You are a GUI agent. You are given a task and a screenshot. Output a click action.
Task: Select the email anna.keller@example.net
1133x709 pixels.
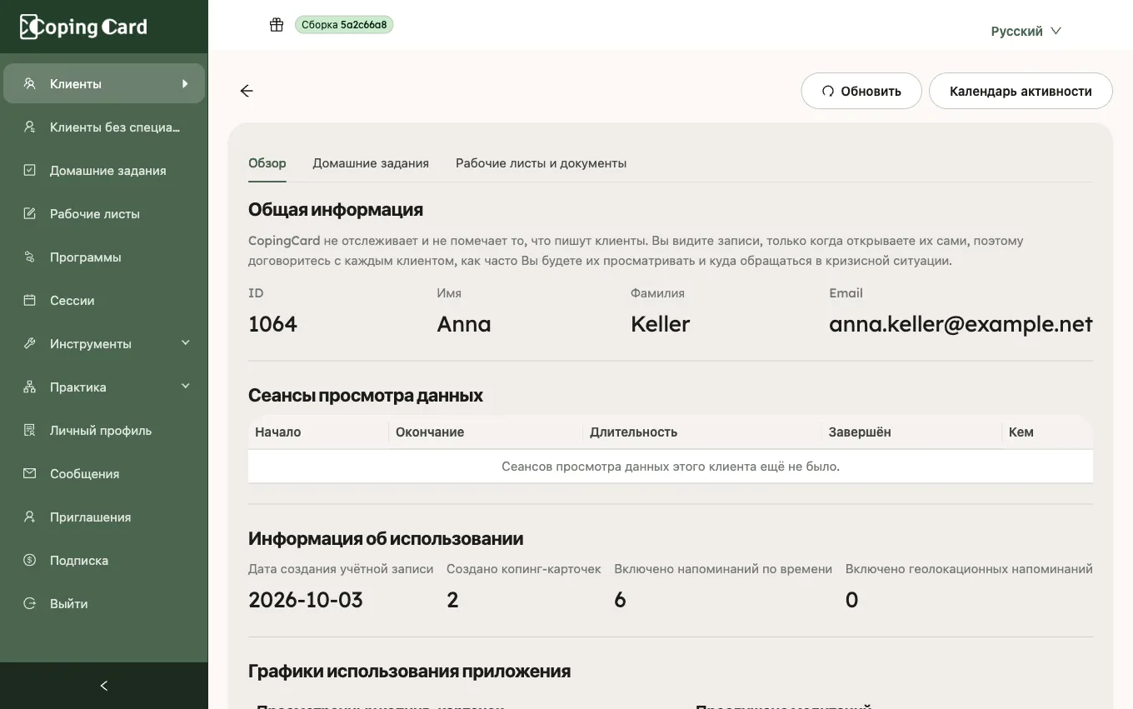[961, 324]
